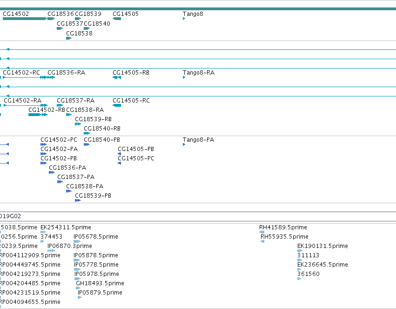
Task: Click the CG18536-PA protein label
Action: point(67,168)
